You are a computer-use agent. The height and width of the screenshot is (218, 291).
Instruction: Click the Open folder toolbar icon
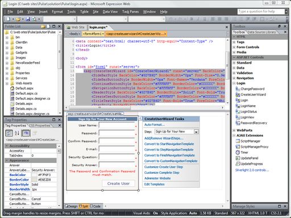18,19
